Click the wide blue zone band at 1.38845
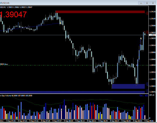Image resolution: width=157 pixels, height=123 pixels. pyautogui.click(x=72, y=92)
